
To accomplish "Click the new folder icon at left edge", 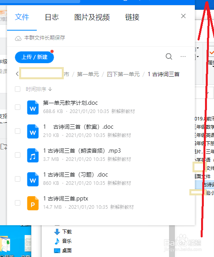I will [x=4, y=147].
